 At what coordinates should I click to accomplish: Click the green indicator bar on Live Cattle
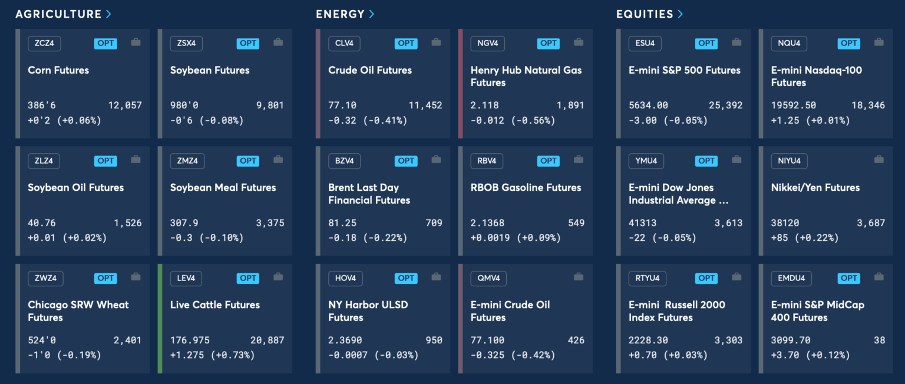pos(160,318)
